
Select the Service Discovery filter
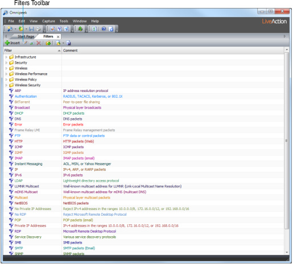tap(28, 237)
